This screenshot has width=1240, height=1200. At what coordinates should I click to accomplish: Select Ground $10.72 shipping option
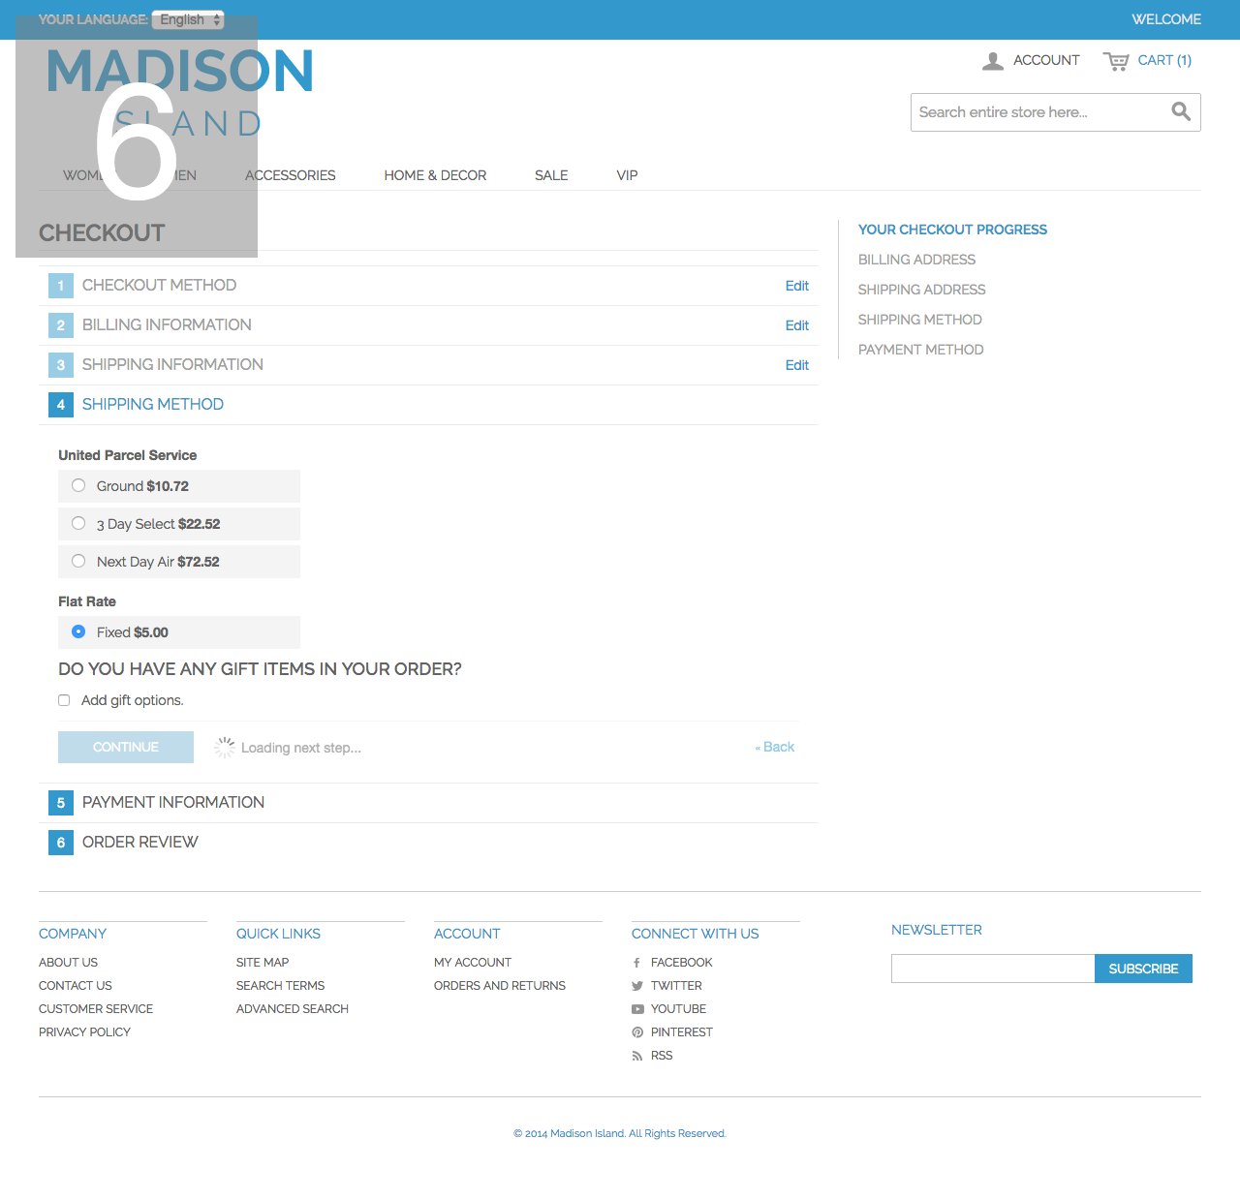pyautogui.click(x=78, y=485)
